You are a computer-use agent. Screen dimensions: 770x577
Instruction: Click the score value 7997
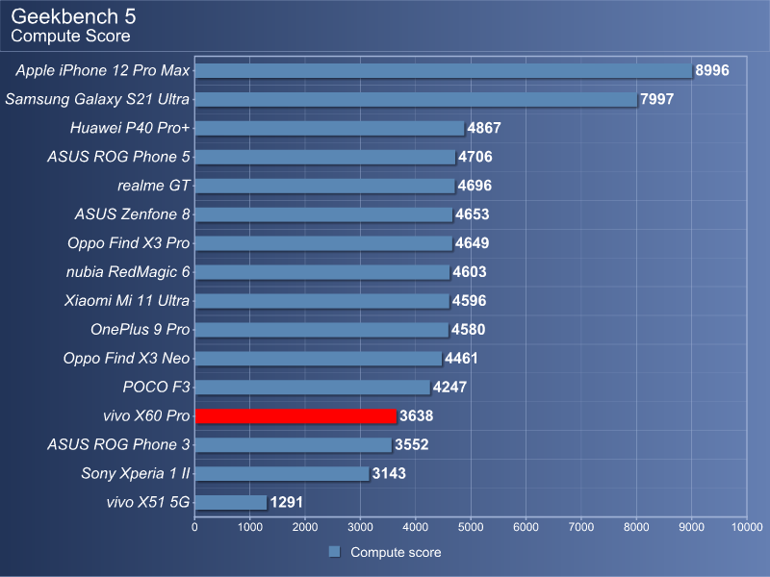pyautogui.click(x=656, y=99)
